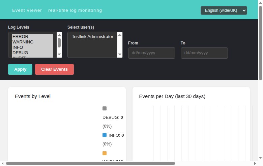The width and height of the screenshot is (263, 166).
Task: Click the From date input field
Action: pos(152,53)
